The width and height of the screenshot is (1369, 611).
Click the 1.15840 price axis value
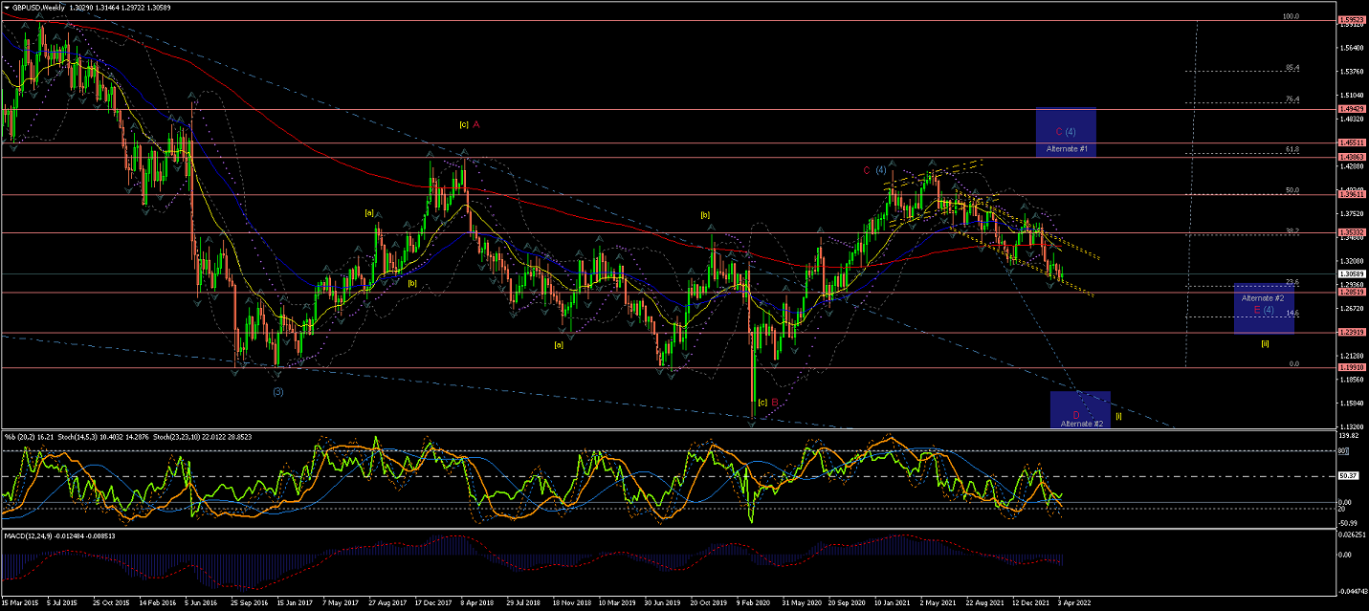(x=1352, y=404)
